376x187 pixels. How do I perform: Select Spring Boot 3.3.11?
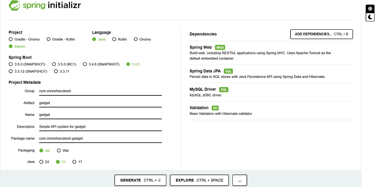pyautogui.click(x=62, y=71)
